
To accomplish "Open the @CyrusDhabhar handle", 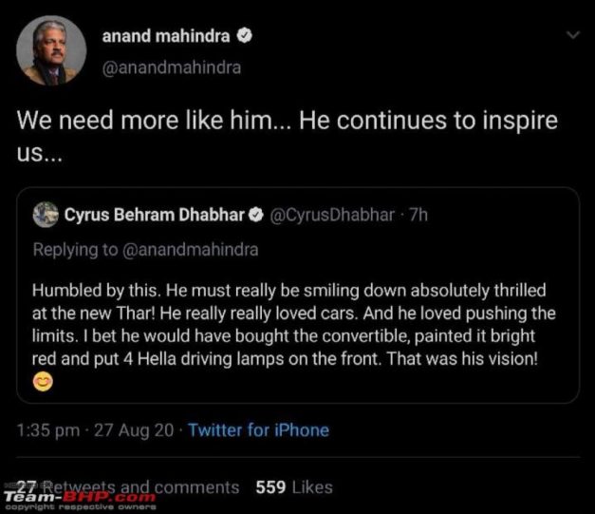I will 332,215.
